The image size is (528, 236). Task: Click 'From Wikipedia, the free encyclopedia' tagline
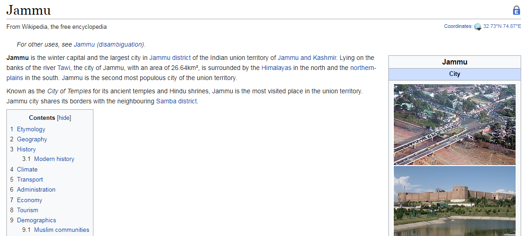click(57, 27)
